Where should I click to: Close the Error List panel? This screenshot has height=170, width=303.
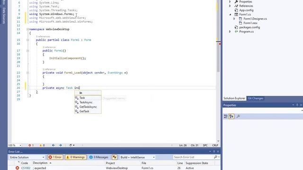pos(218,152)
